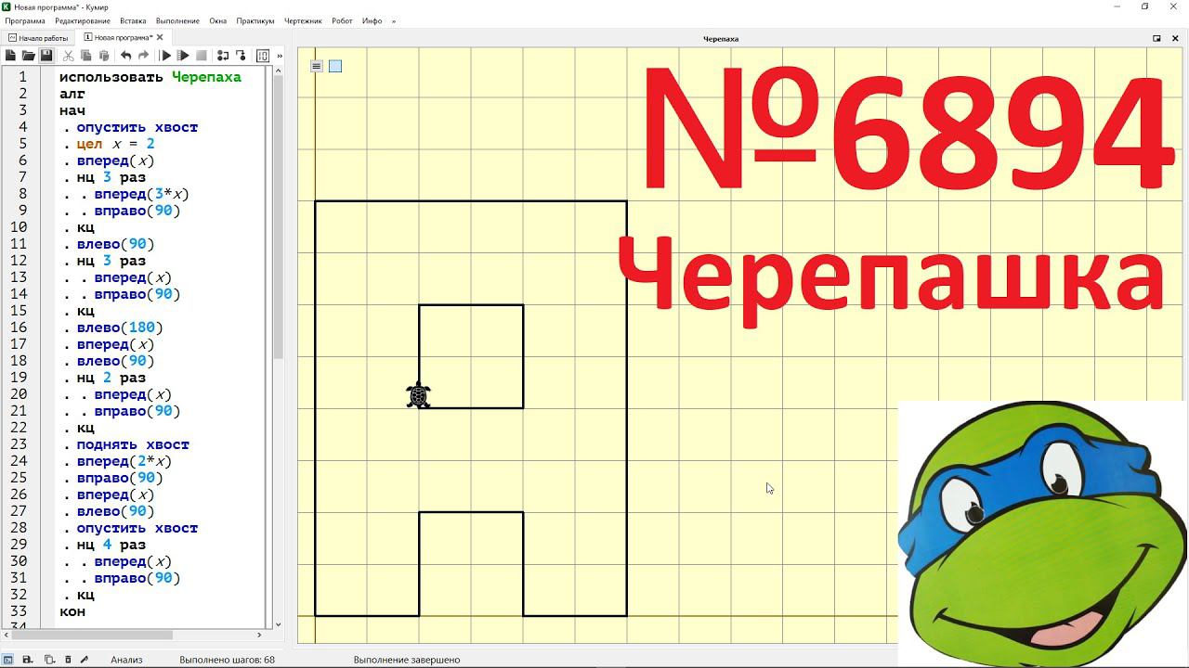This screenshot has height=668, width=1189.
Task: Click the 'вперед(2*x)' code line
Action: 124,461
